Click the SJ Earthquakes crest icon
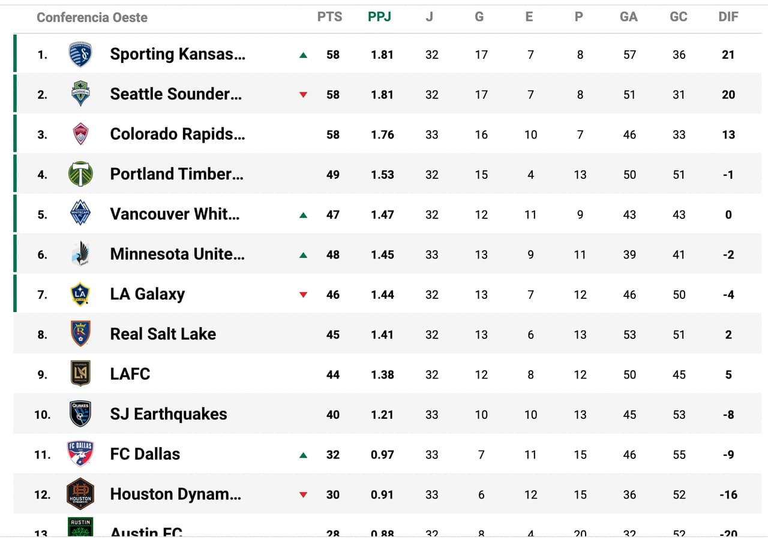Viewport: 768px width, 540px height. (x=80, y=414)
